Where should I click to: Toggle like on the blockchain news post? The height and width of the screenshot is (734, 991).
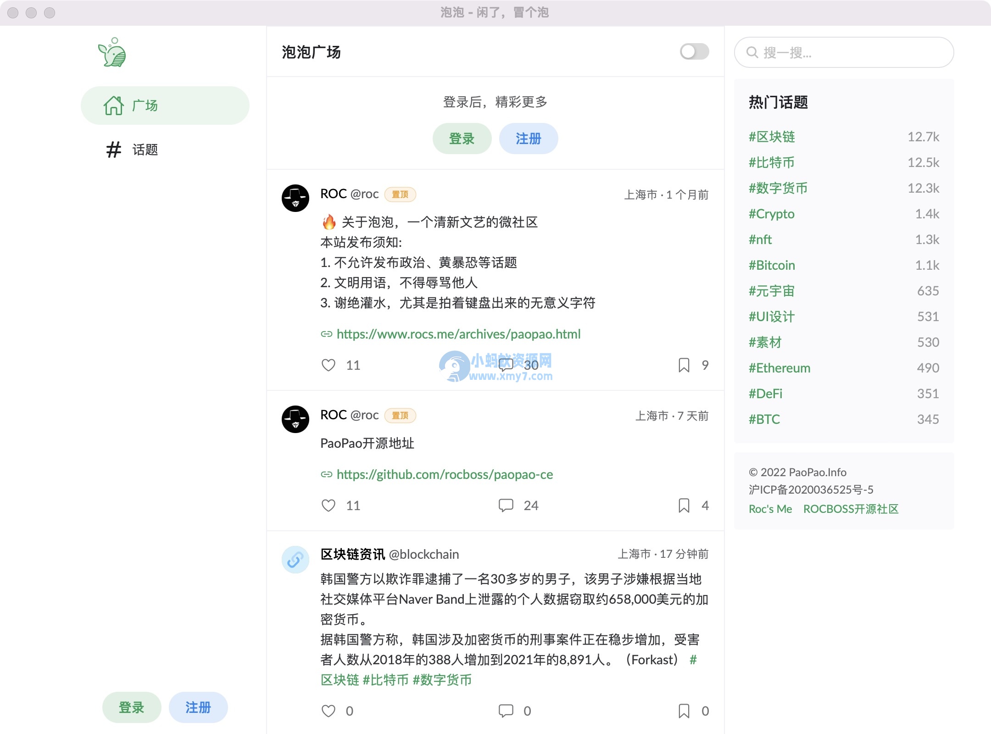click(329, 711)
